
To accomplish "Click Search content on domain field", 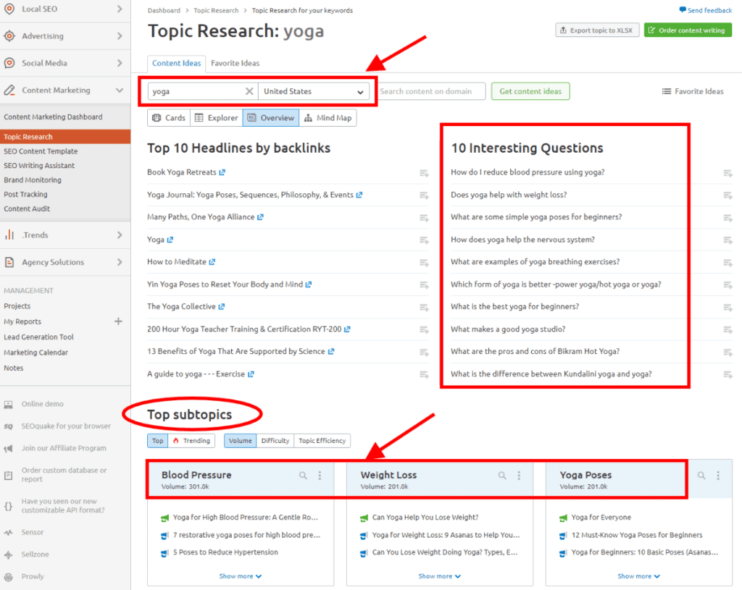I will click(430, 91).
